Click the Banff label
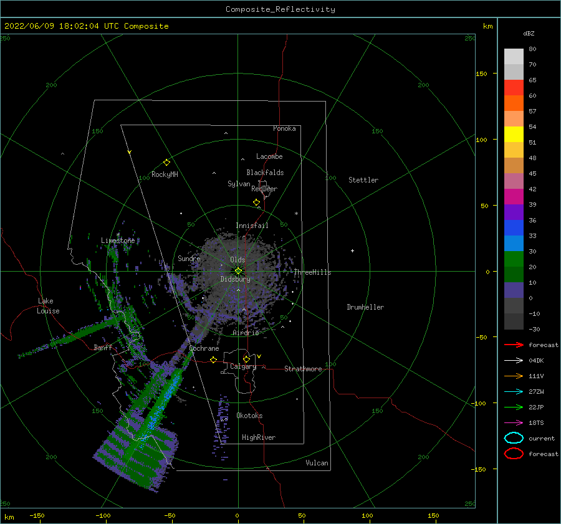This screenshot has height=524, width=561. [x=103, y=347]
